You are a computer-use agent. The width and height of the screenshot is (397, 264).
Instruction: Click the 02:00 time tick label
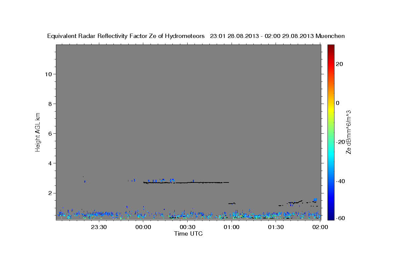[320, 227]
